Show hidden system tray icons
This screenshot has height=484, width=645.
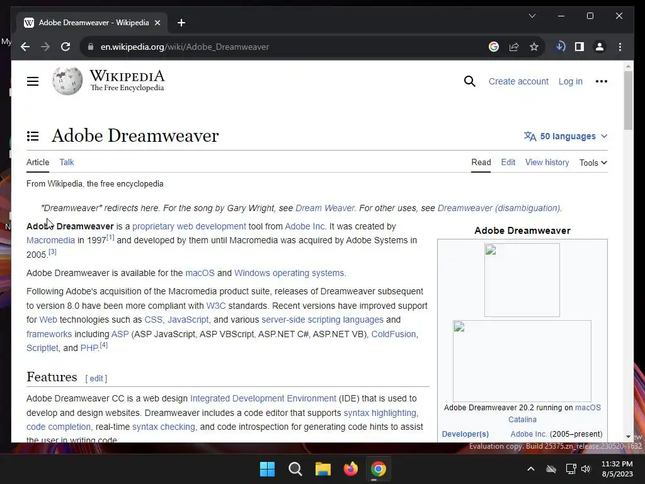531,469
